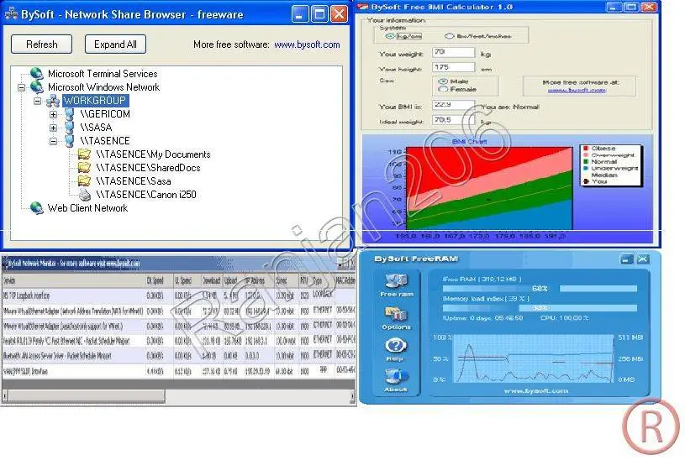Click the Your height input field

point(453,67)
